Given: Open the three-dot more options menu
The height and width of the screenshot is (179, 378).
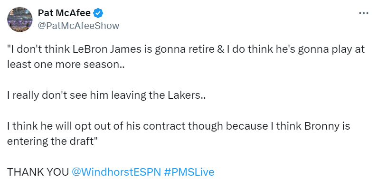Looking at the screenshot, I should (x=364, y=13).
